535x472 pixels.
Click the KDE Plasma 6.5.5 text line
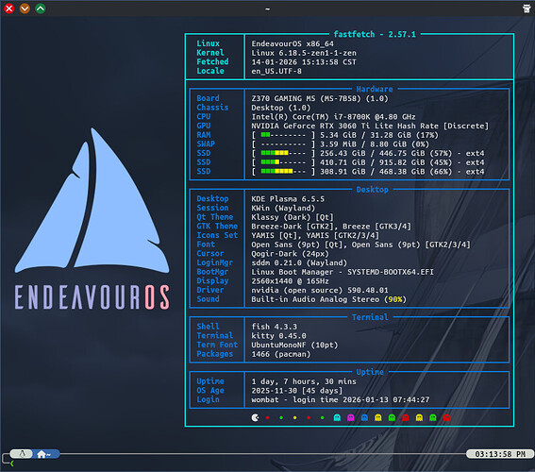pos(288,199)
